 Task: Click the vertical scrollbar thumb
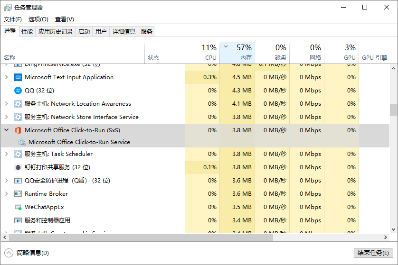(393, 110)
